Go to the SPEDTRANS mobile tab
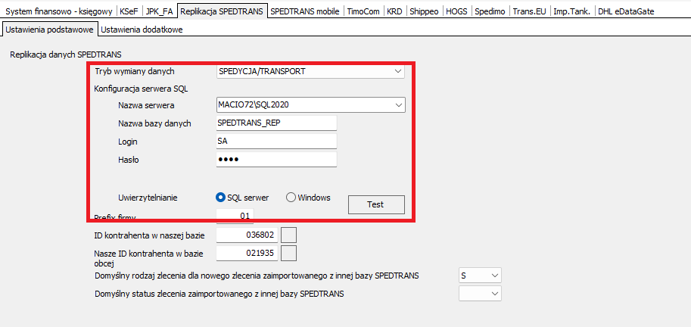Image resolution: width=691 pixels, height=327 pixels. pyautogui.click(x=305, y=12)
